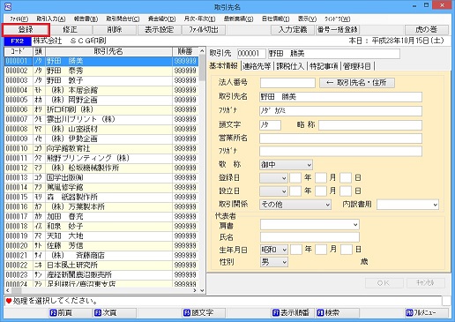Select row 000022 日本風土研究所
The width and height of the screenshot is (455, 322).
[x=101, y=266]
